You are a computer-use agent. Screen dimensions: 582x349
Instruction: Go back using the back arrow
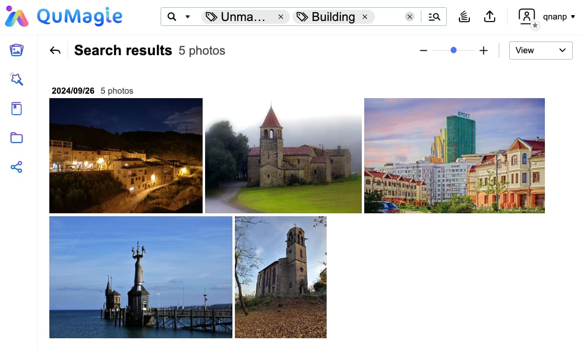(55, 50)
